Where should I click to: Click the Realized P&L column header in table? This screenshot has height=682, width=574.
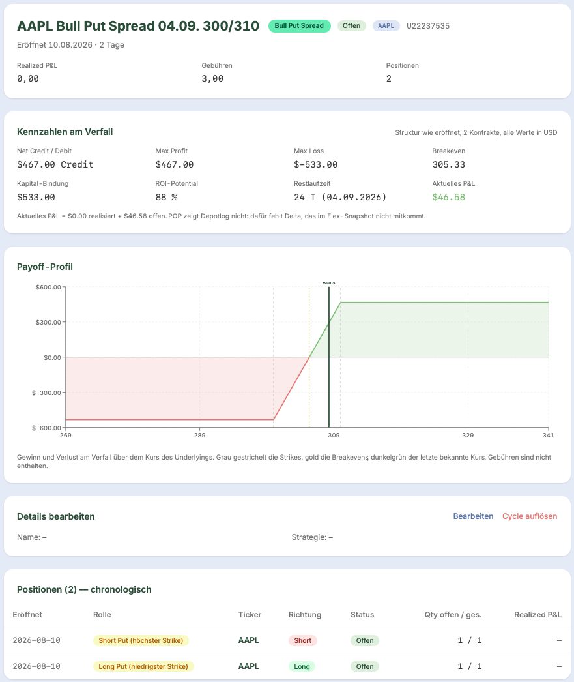tap(538, 615)
